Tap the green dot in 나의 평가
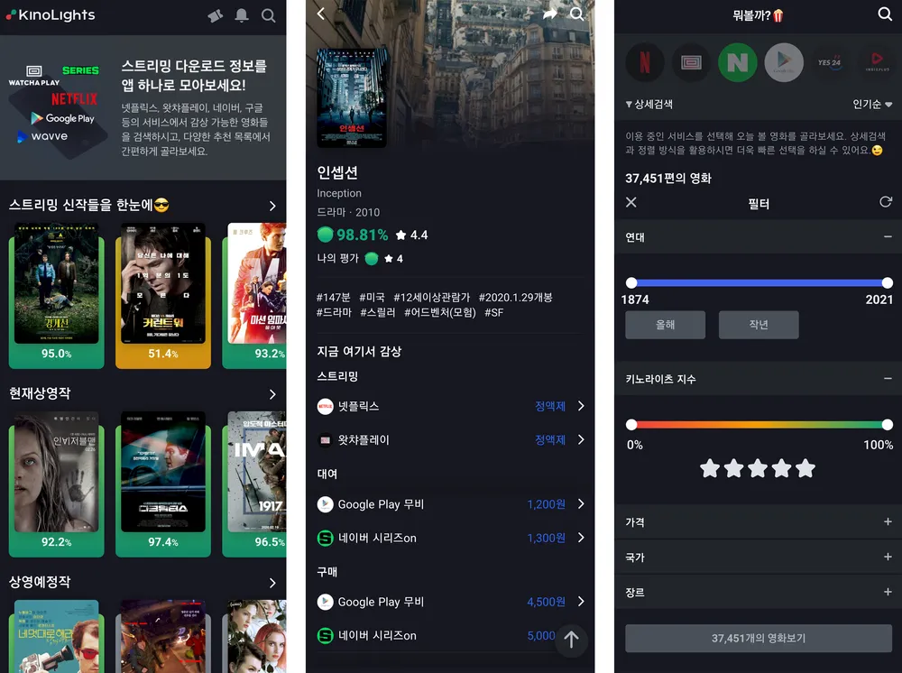 [x=372, y=259]
